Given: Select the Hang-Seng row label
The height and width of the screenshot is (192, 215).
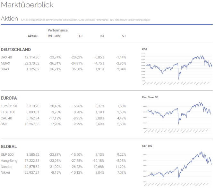Looking at the screenshot, I should pos(9,161).
